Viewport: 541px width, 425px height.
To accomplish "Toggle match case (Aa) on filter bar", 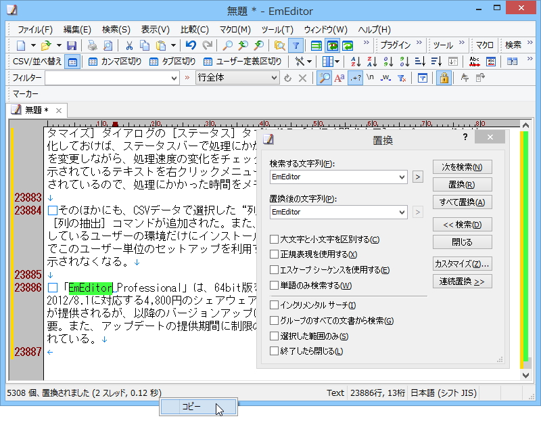I will tap(340, 78).
